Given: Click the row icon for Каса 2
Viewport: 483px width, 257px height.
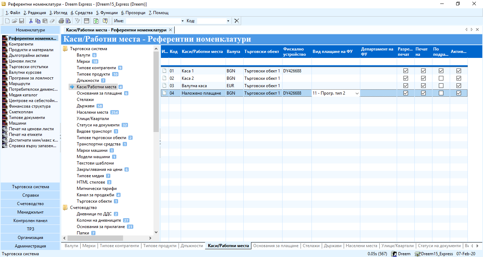Looking at the screenshot, I should tap(164, 78).
